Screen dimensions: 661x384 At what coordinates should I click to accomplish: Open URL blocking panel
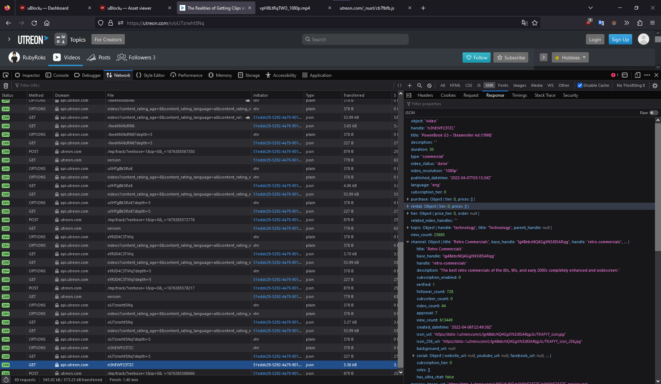pyautogui.click(x=429, y=85)
